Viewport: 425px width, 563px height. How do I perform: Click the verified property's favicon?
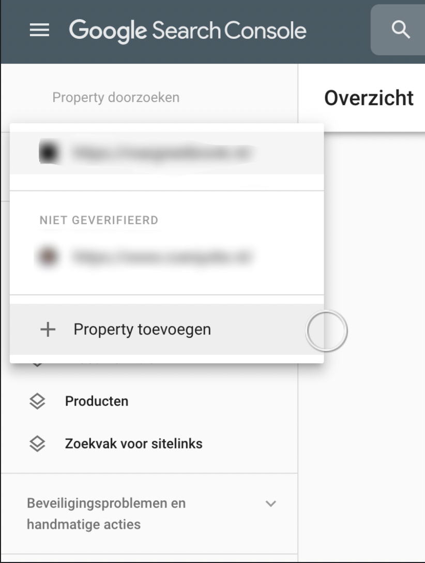[x=49, y=153]
